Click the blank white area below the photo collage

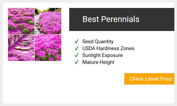click(x=35, y=82)
